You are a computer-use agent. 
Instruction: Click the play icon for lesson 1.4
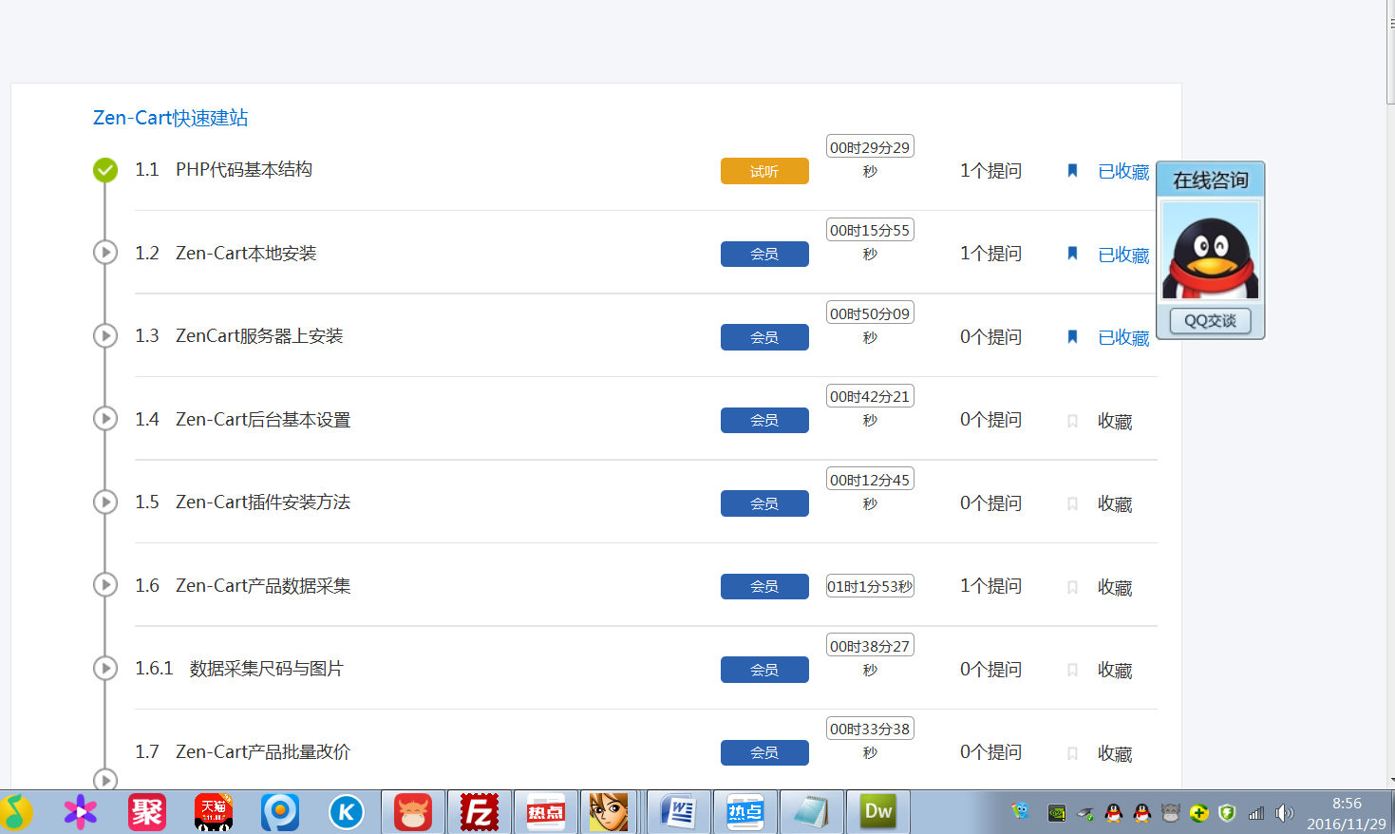point(105,419)
